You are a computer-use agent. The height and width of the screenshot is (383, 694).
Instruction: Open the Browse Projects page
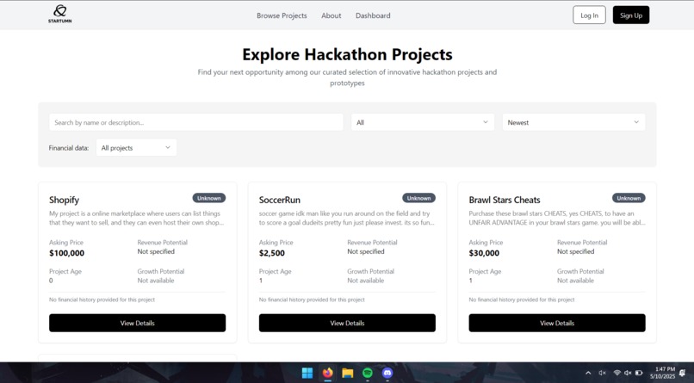282,15
